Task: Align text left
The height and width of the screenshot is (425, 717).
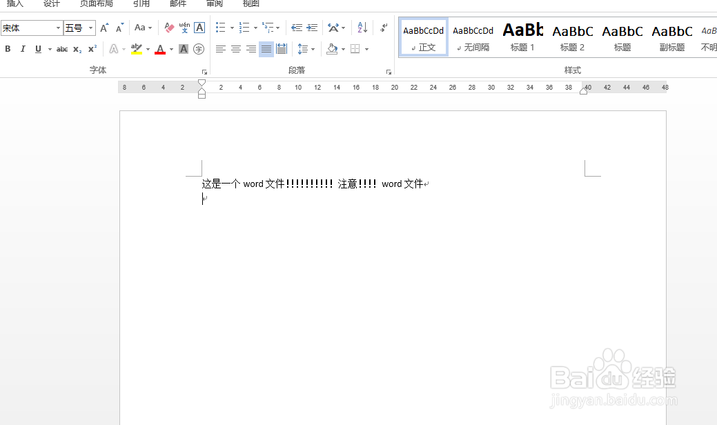Action: [220, 49]
